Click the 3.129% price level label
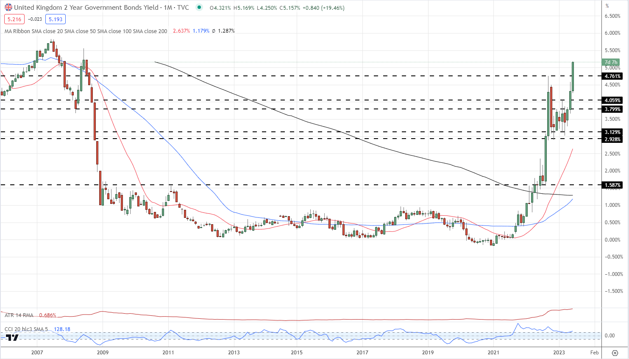This screenshot has height=359, width=629. (612, 132)
